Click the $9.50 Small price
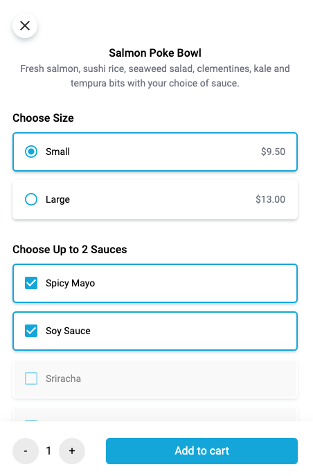This screenshot has width=313, height=476. point(273,152)
